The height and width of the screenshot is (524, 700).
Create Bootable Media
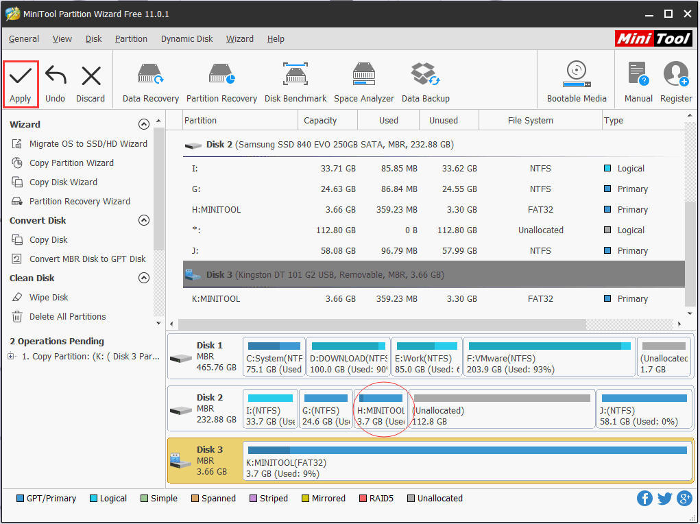coord(577,83)
